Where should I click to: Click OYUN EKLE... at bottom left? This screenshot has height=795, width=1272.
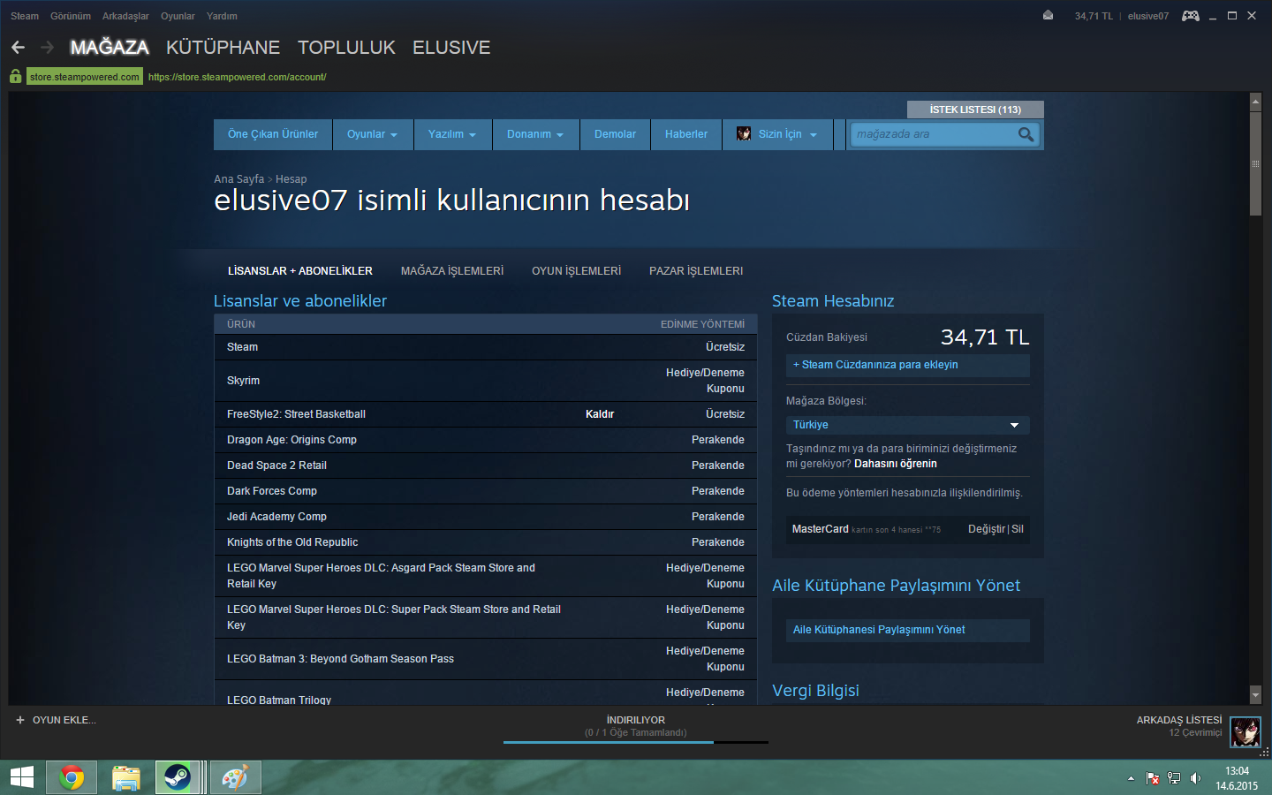tap(64, 720)
